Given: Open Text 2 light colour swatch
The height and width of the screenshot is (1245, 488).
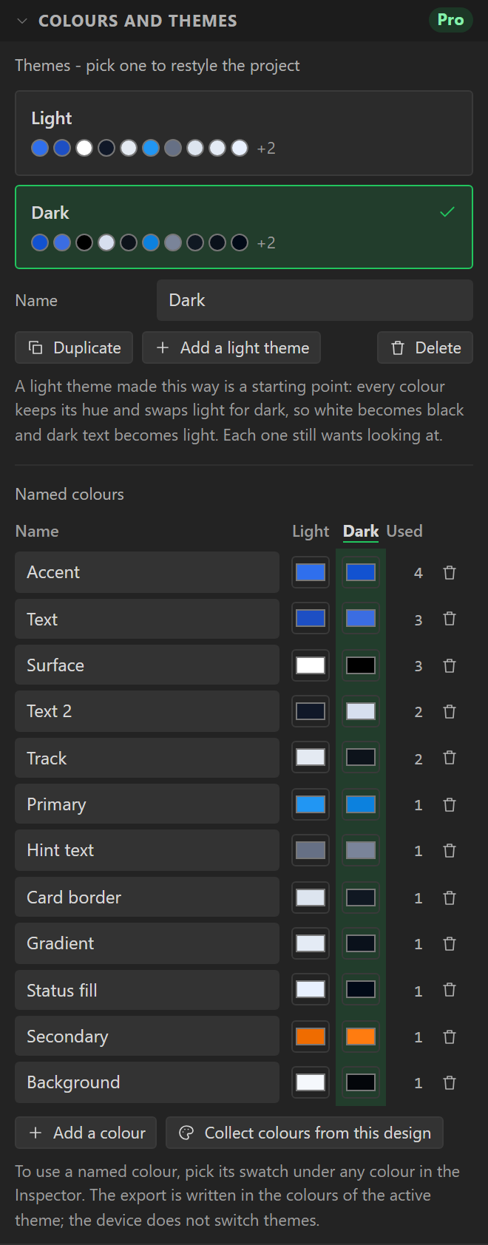Looking at the screenshot, I should pyautogui.click(x=311, y=711).
